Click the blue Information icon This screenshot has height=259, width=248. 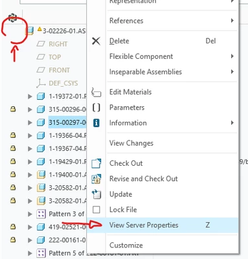coord(96,123)
